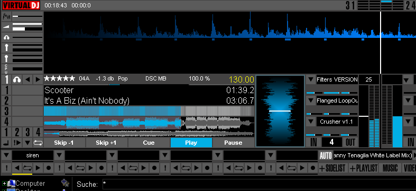This screenshot has height=191, width=416.
Task: Click the fifth sampler slot's play arrow
Action: pos(249,168)
